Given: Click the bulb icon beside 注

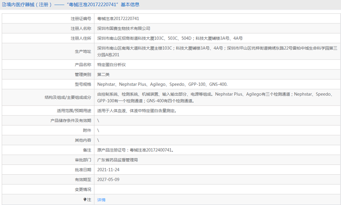Looking at the screenshot, I should tap(85, 199).
